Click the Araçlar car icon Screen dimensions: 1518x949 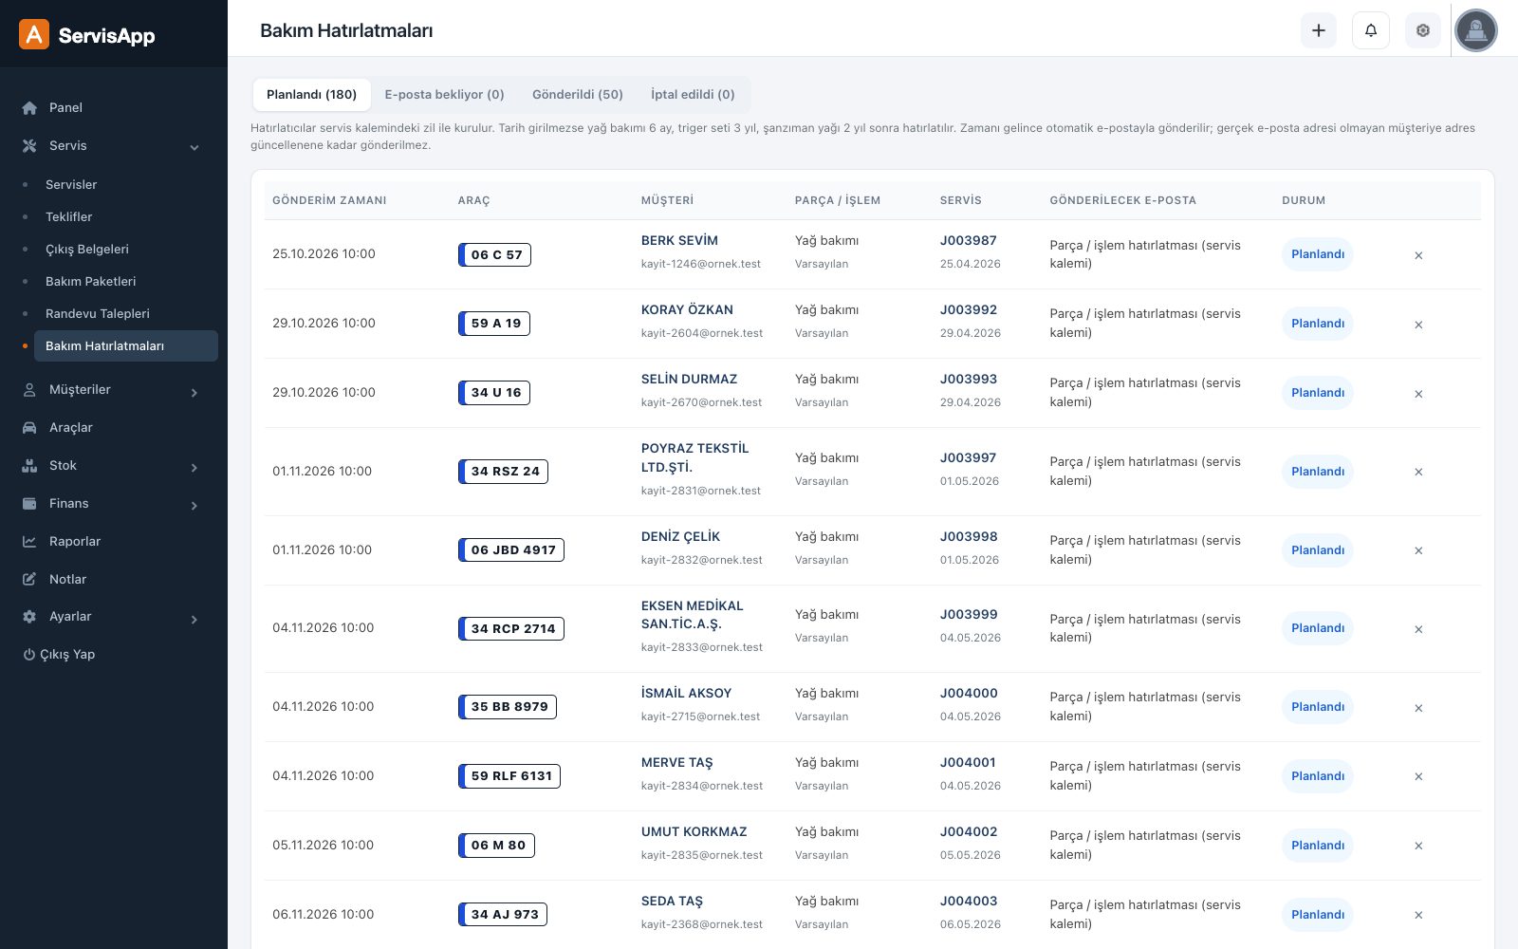(x=29, y=427)
